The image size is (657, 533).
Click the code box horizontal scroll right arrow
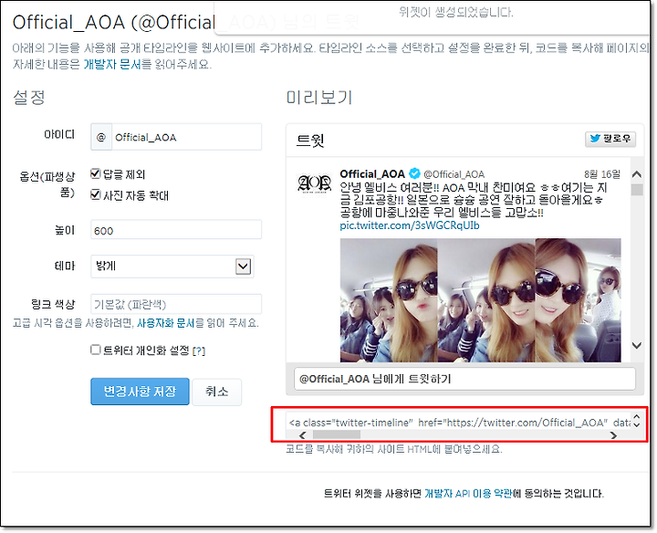[x=614, y=435]
